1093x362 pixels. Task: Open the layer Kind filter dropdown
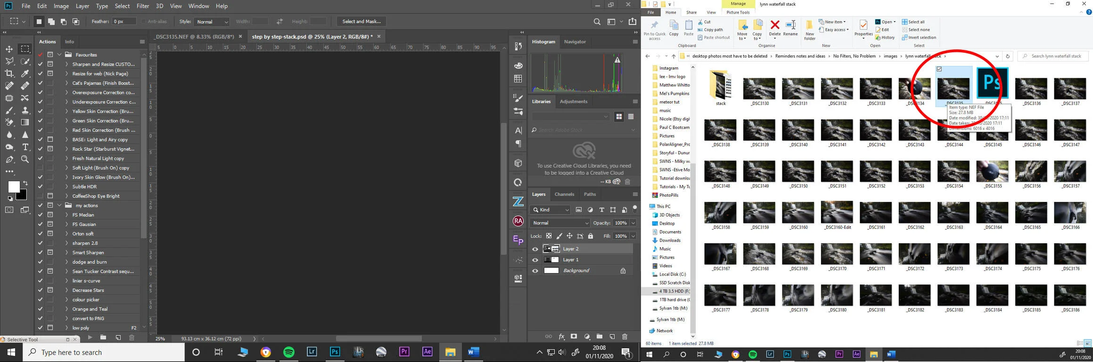click(550, 209)
